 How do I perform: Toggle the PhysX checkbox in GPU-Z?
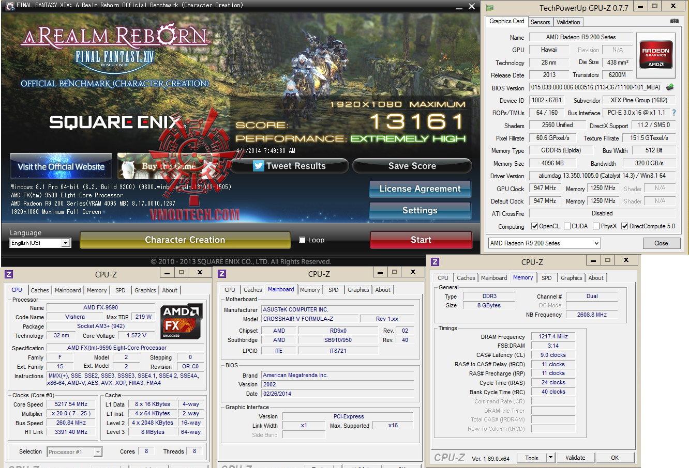coord(596,226)
